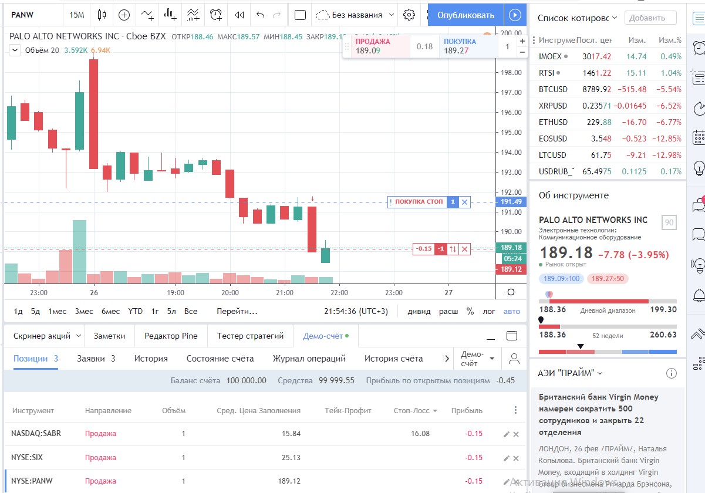
Task: Open the account user profile icon
Action: click(x=514, y=358)
